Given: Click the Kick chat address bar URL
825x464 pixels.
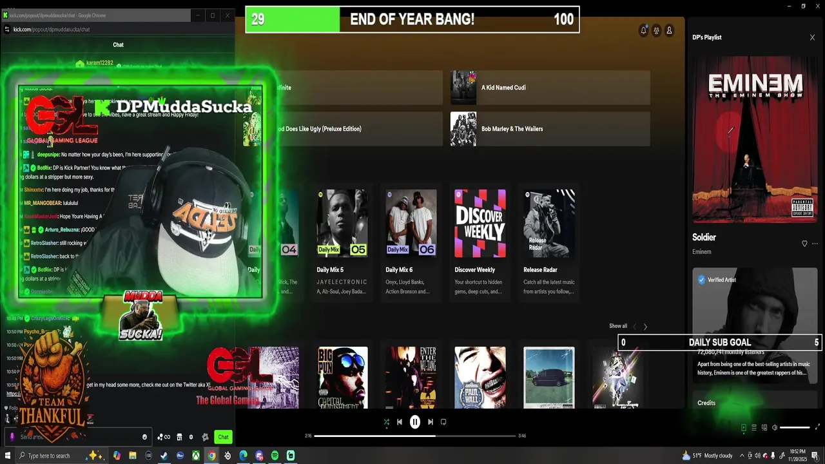Looking at the screenshot, I should (x=52, y=29).
